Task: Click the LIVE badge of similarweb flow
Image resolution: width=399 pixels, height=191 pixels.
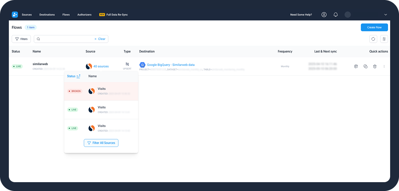Action: (x=17, y=66)
